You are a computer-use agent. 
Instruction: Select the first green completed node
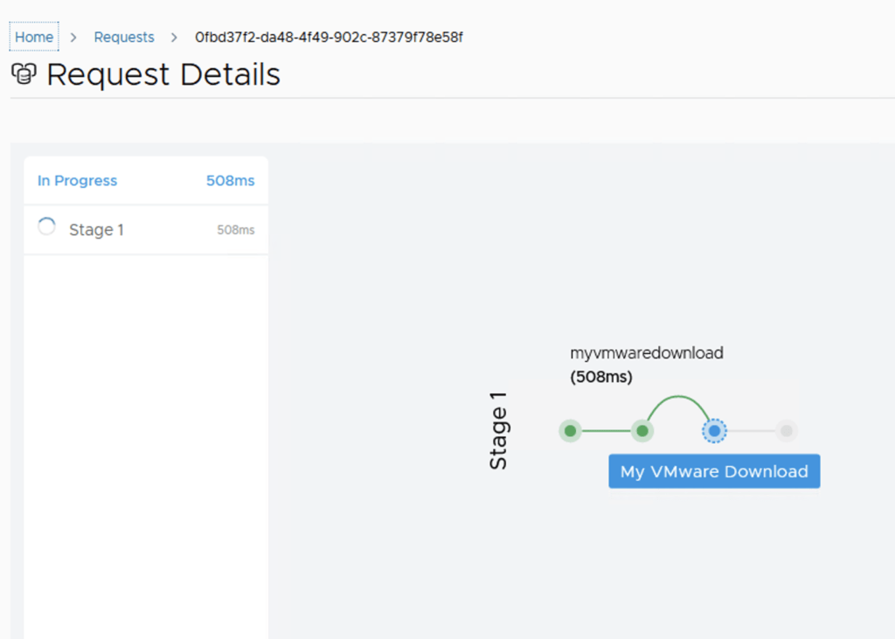(x=570, y=431)
